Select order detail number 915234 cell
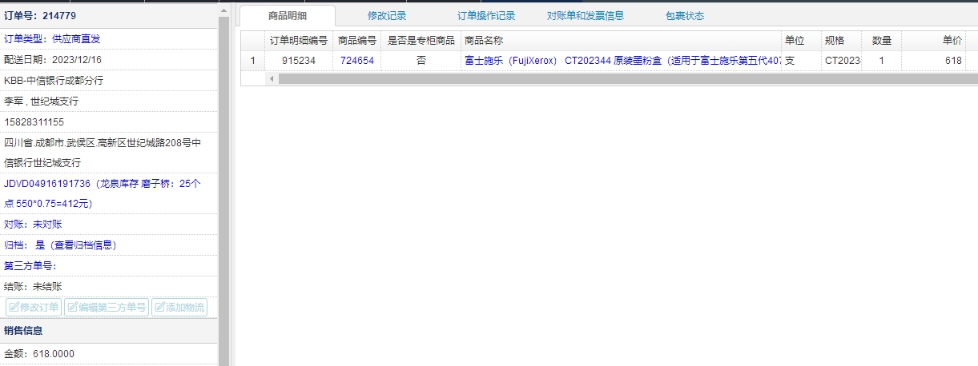Image resolution: width=978 pixels, height=366 pixels. coord(299,61)
